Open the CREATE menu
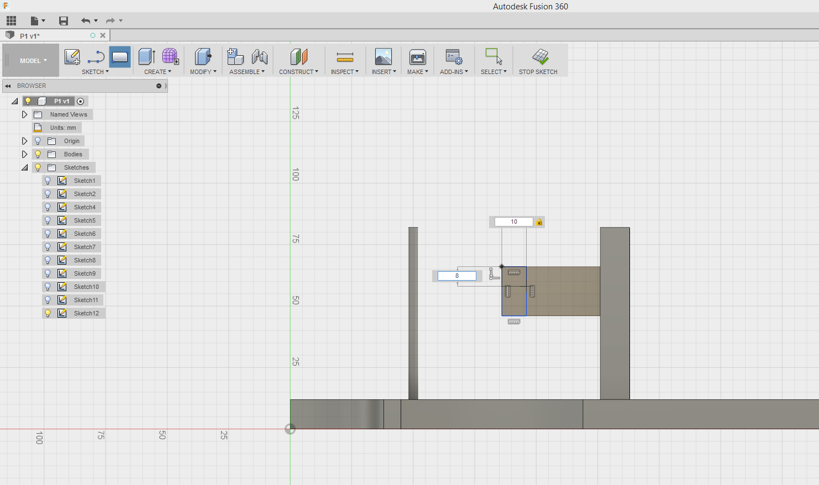 (x=158, y=72)
